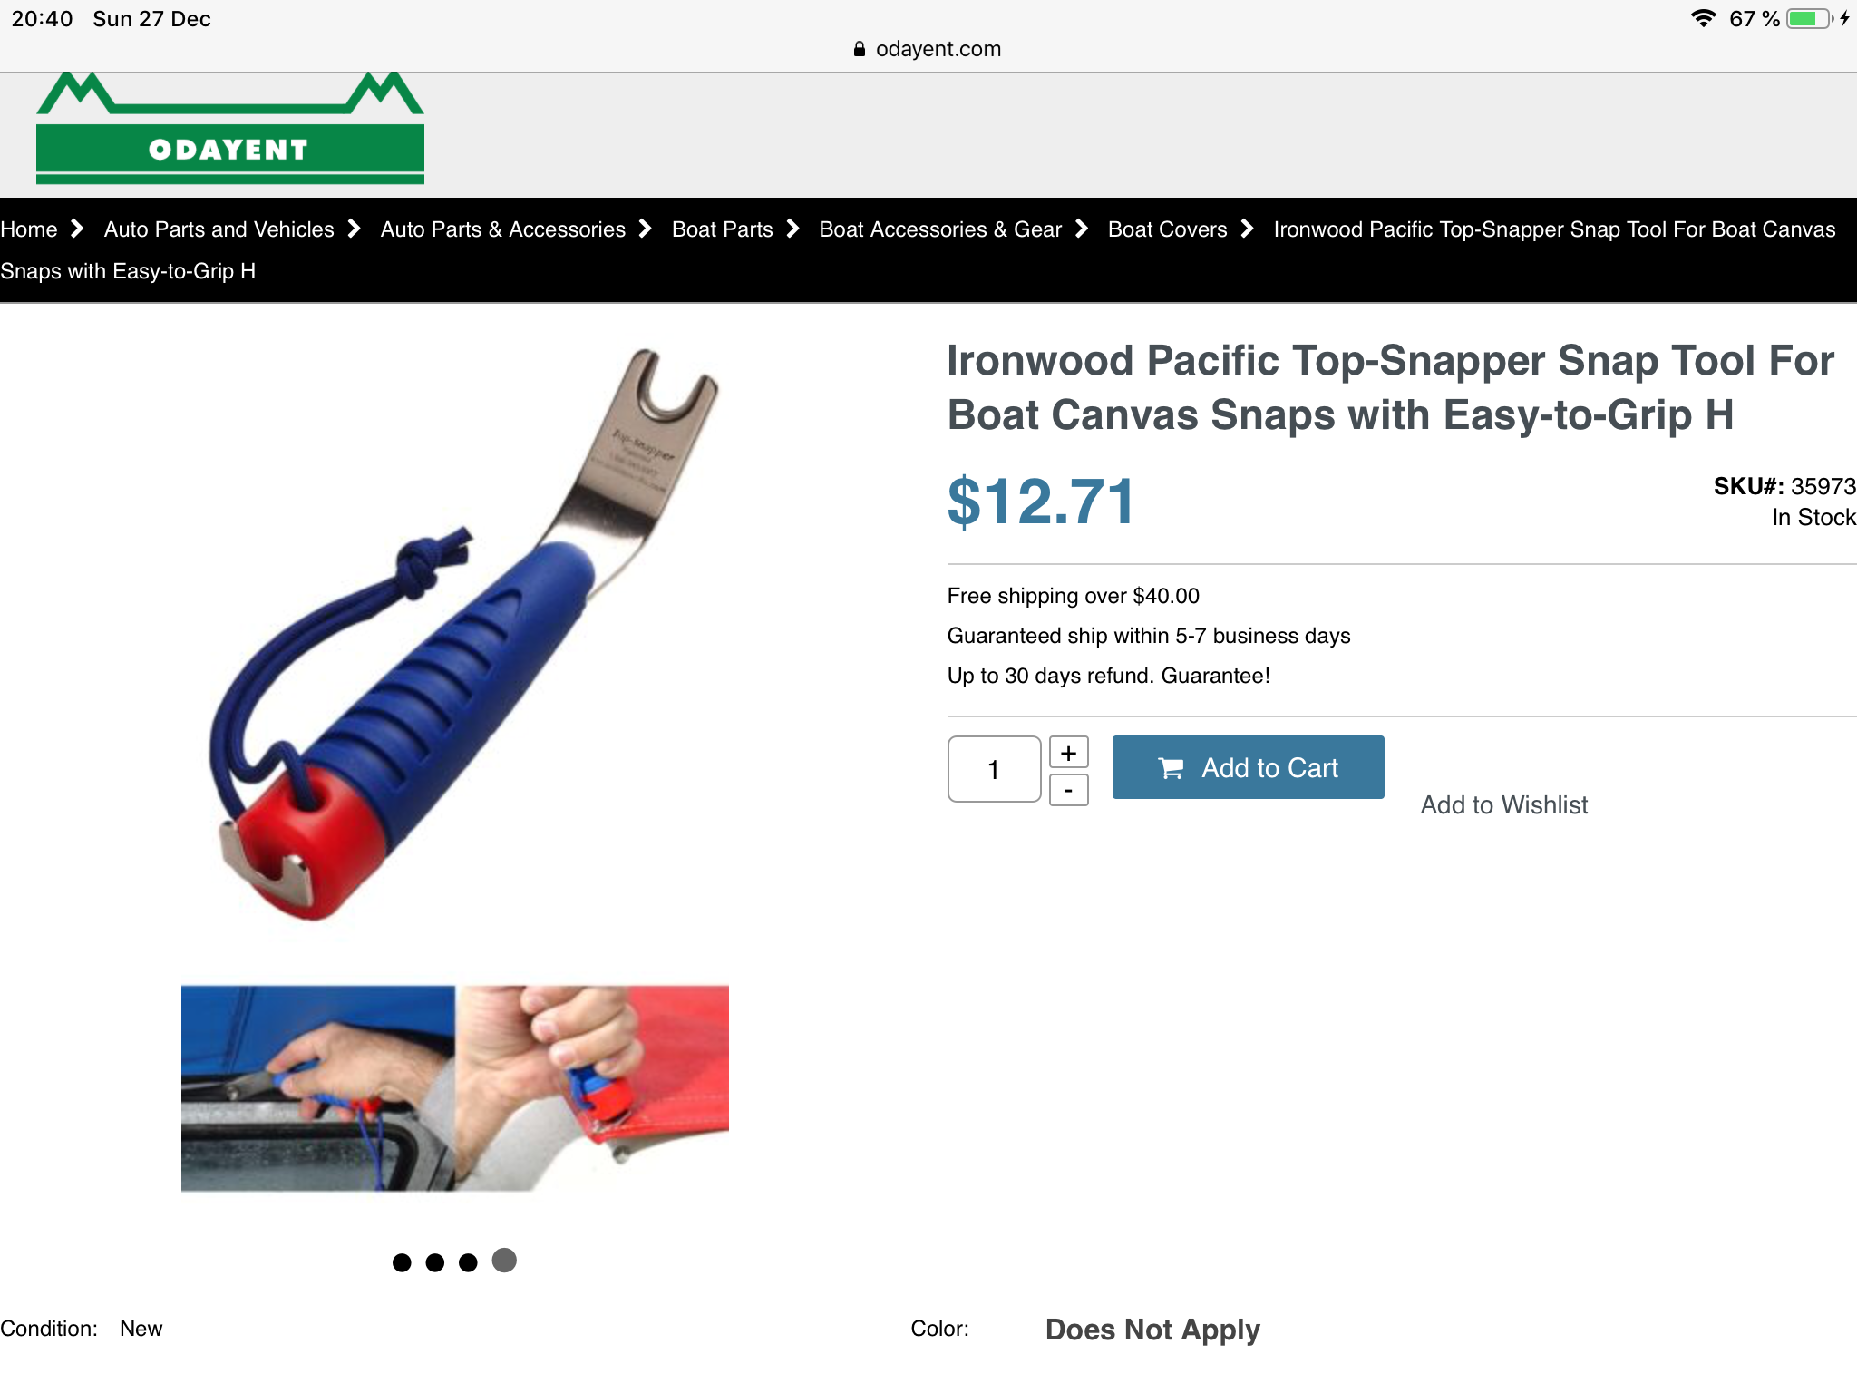Click the chevron after Boat Covers breadcrumb
1857x1393 pixels.
(1248, 229)
